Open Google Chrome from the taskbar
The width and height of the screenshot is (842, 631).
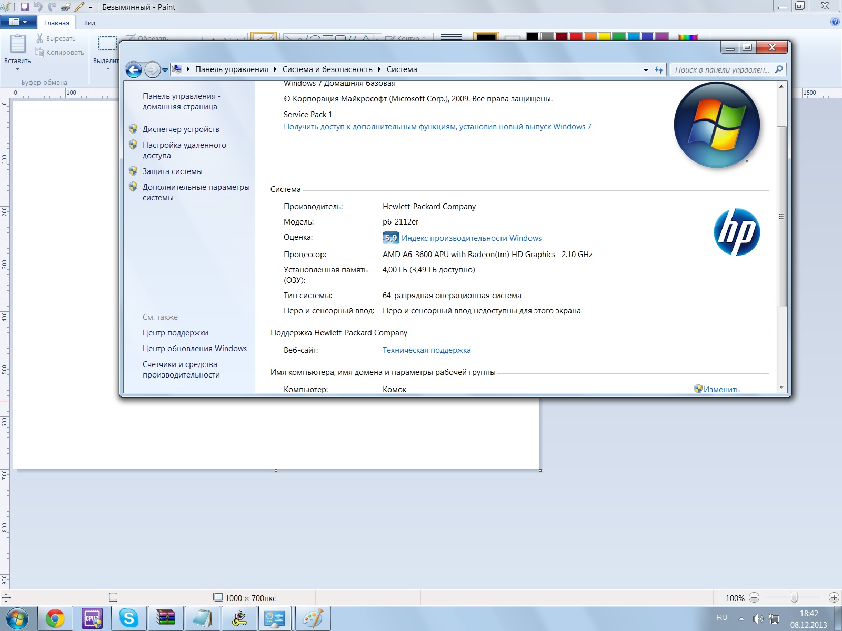click(x=55, y=618)
